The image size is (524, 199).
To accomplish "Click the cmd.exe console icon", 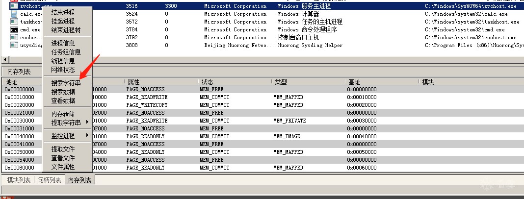I will pos(14,30).
